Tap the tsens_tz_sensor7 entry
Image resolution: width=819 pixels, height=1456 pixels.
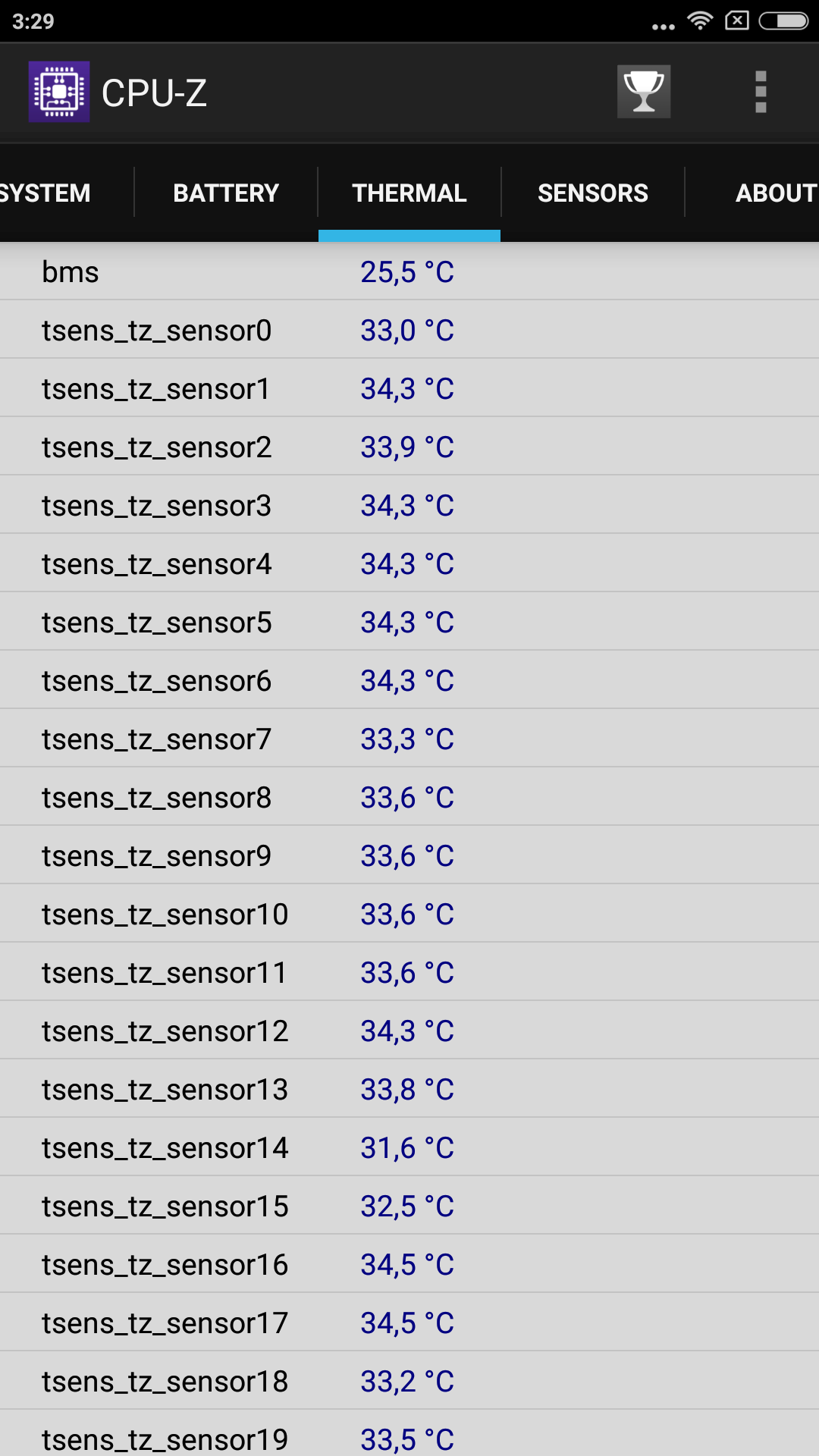tap(409, 739)
